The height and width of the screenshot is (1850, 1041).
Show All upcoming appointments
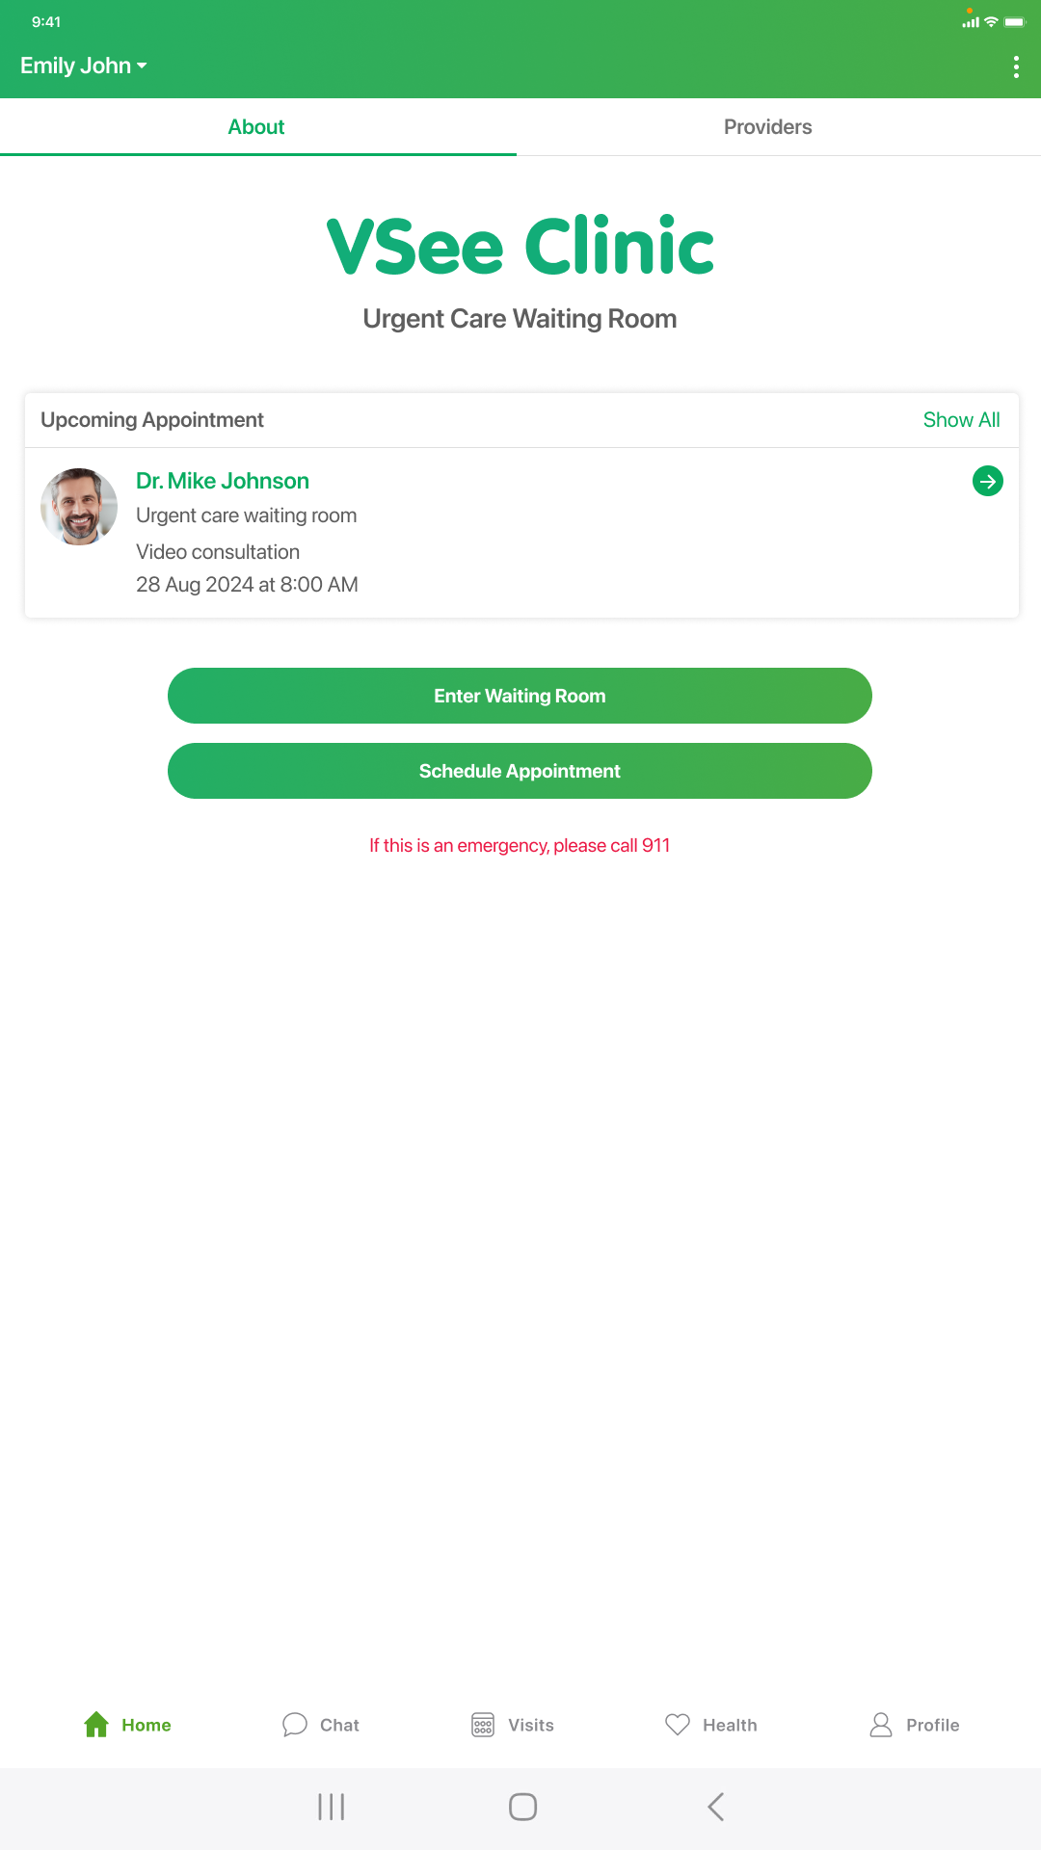961,420
